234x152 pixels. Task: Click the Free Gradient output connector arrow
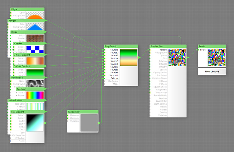click(45, 123)
